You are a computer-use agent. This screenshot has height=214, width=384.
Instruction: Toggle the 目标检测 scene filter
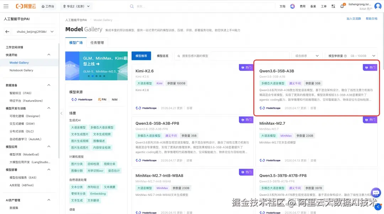point(93,164)
